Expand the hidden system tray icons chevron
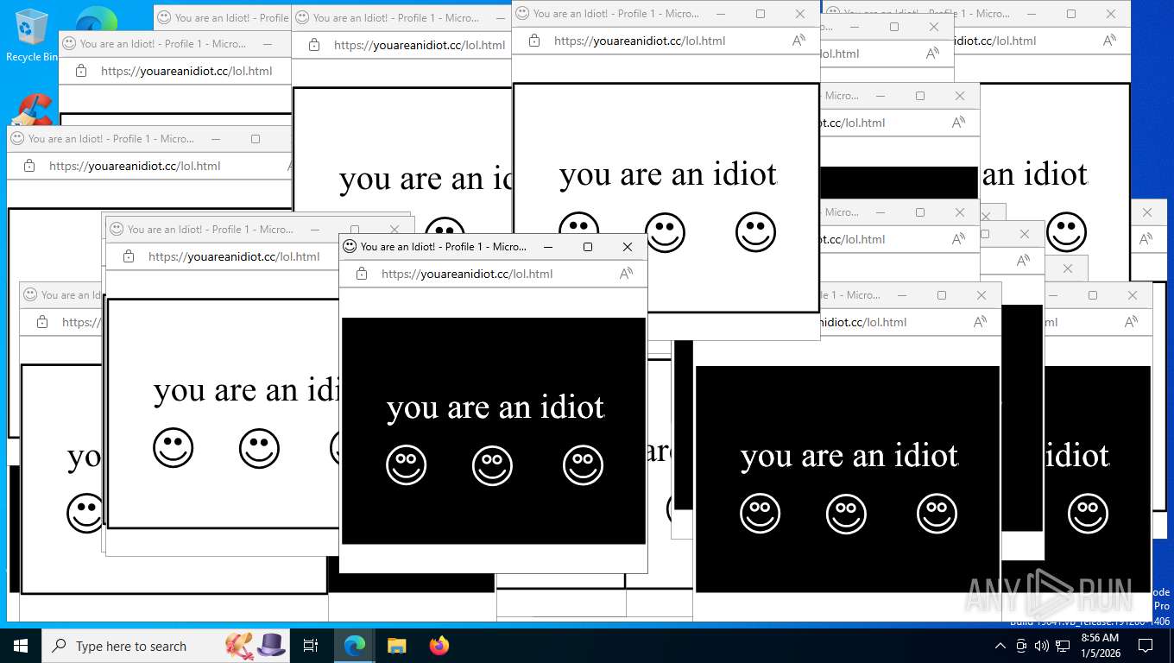The height and width of the screenshot is (663, 1174). point(1000,646)
